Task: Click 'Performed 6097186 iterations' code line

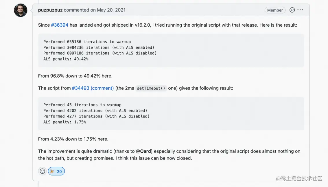Action: tap(100, 53)
